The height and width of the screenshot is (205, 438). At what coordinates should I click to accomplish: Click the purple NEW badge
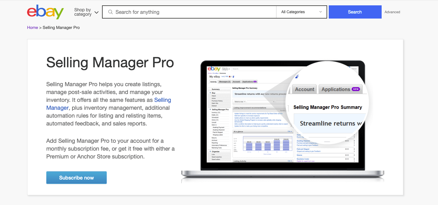pos(356,89)
